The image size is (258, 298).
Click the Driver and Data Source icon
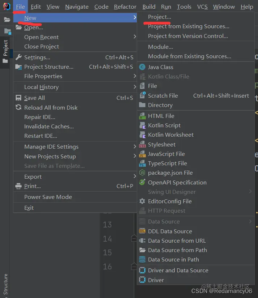point(142,270)
